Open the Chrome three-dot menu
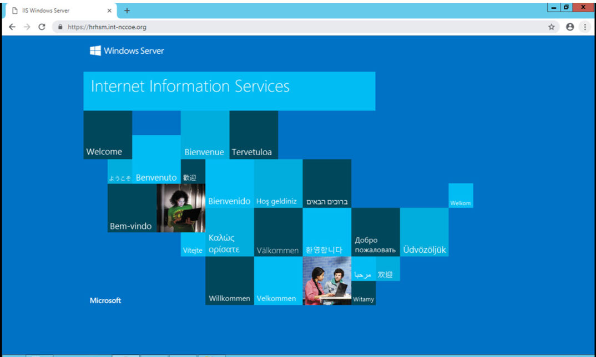The height and width of the screenshot is (357, 596). (584, 27)
